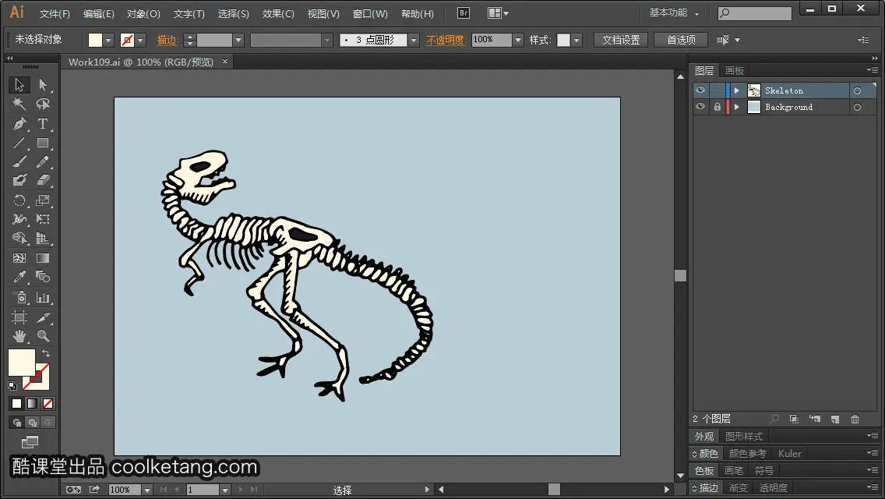
Task: Set paint mode to Gradient
Action: click(x=32, y=404)
